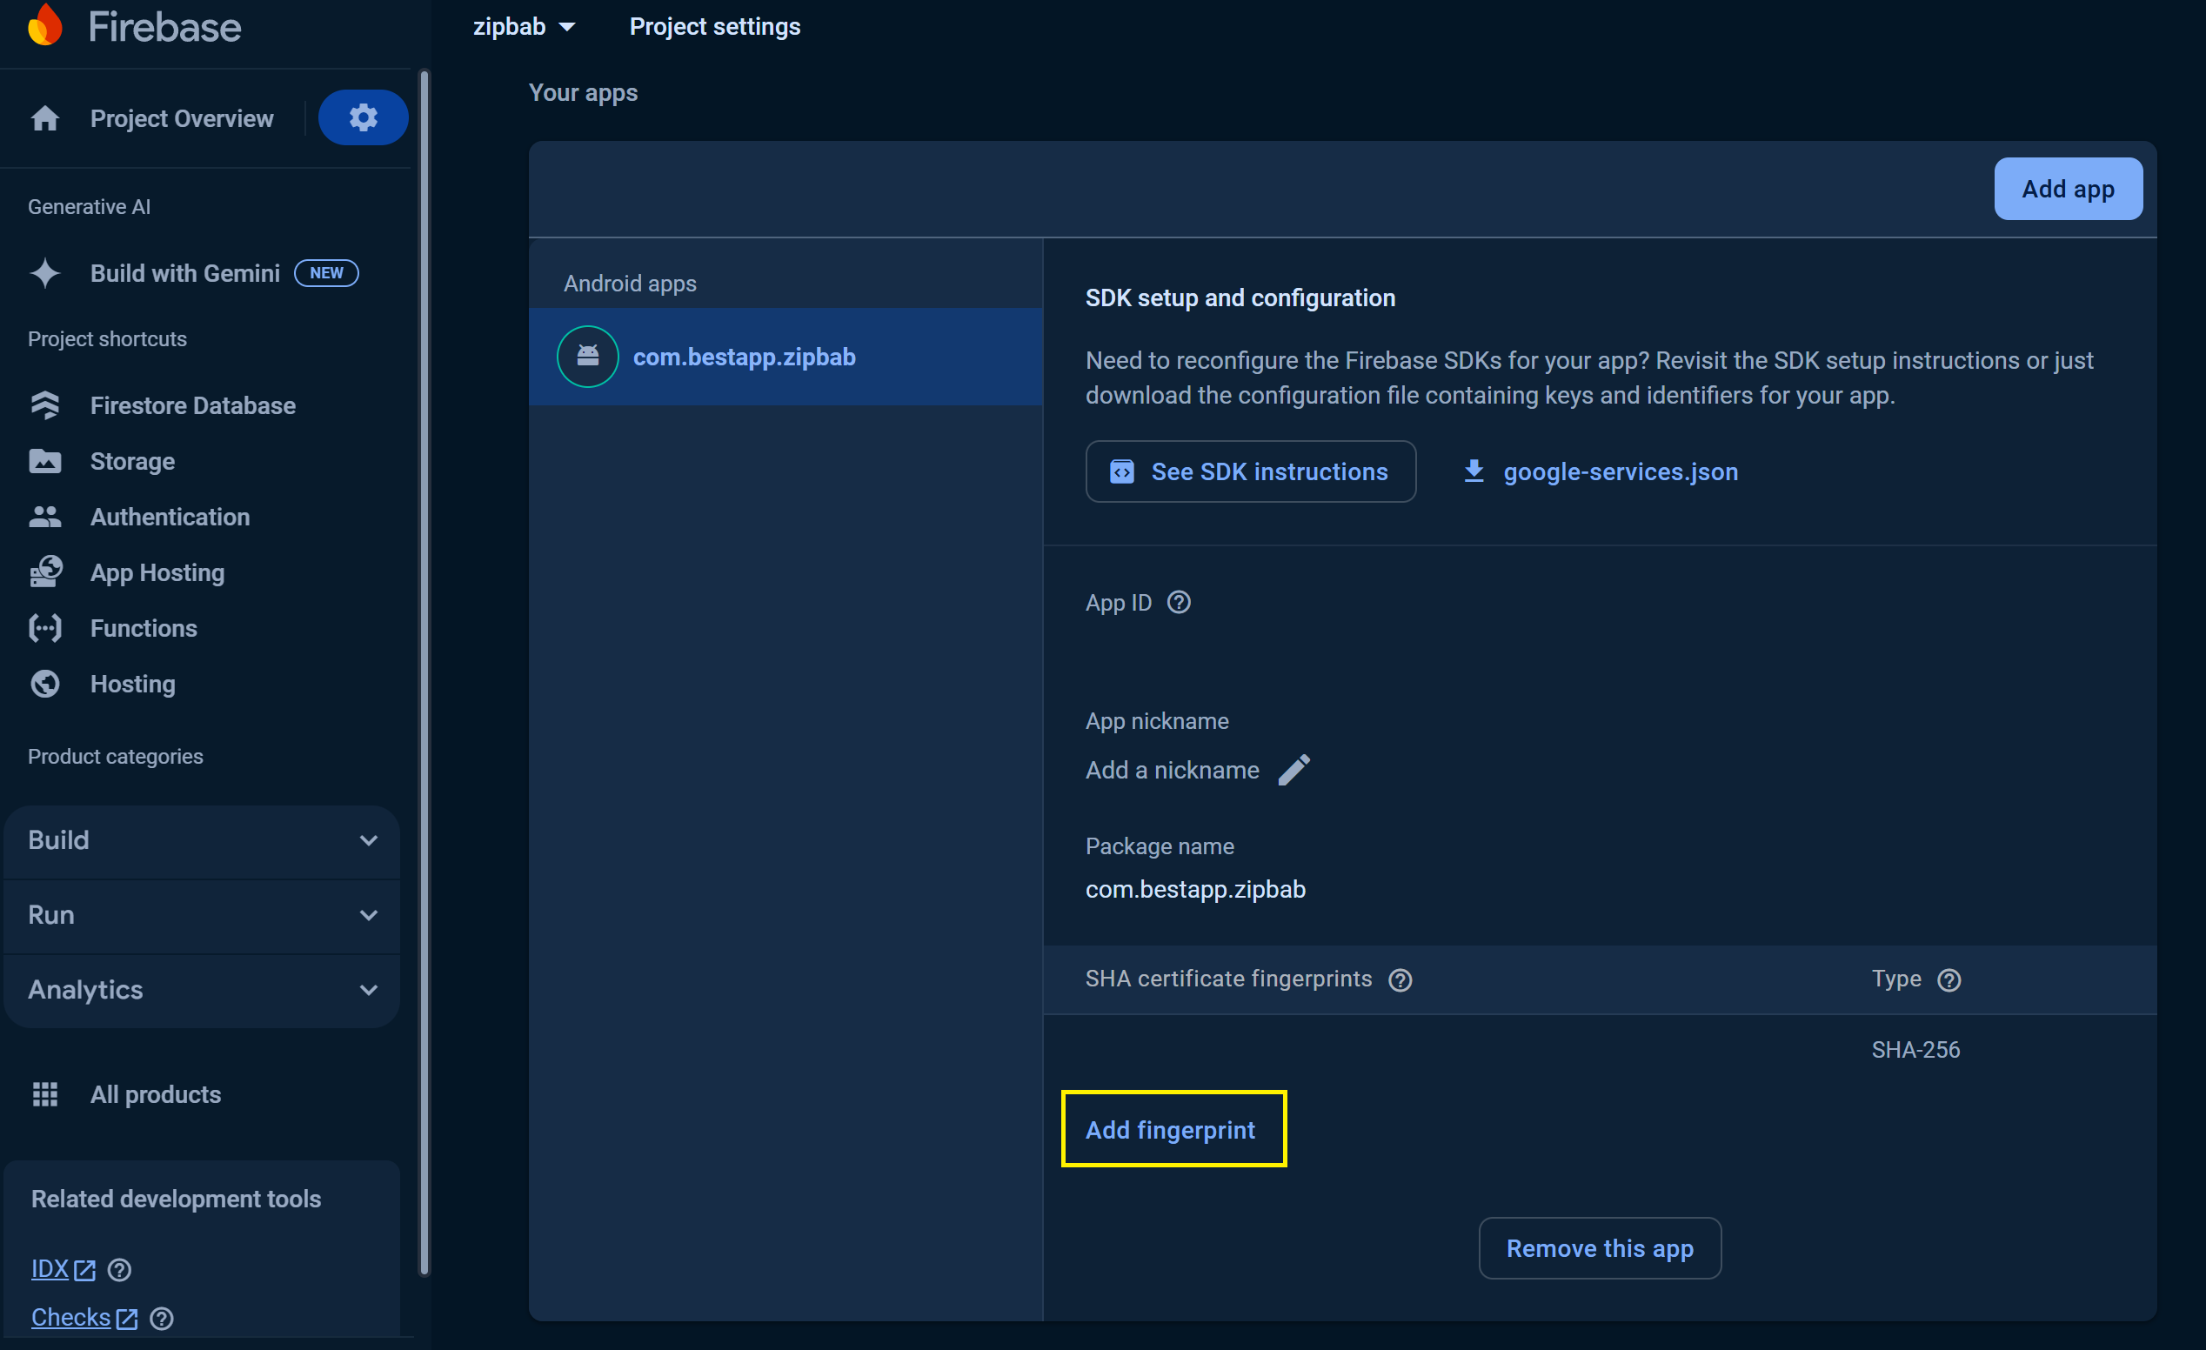The height and width of the screenshot is (1350, 2206).
Task: Click the Functions brackets icon
Action: click(x=44, y=628)
